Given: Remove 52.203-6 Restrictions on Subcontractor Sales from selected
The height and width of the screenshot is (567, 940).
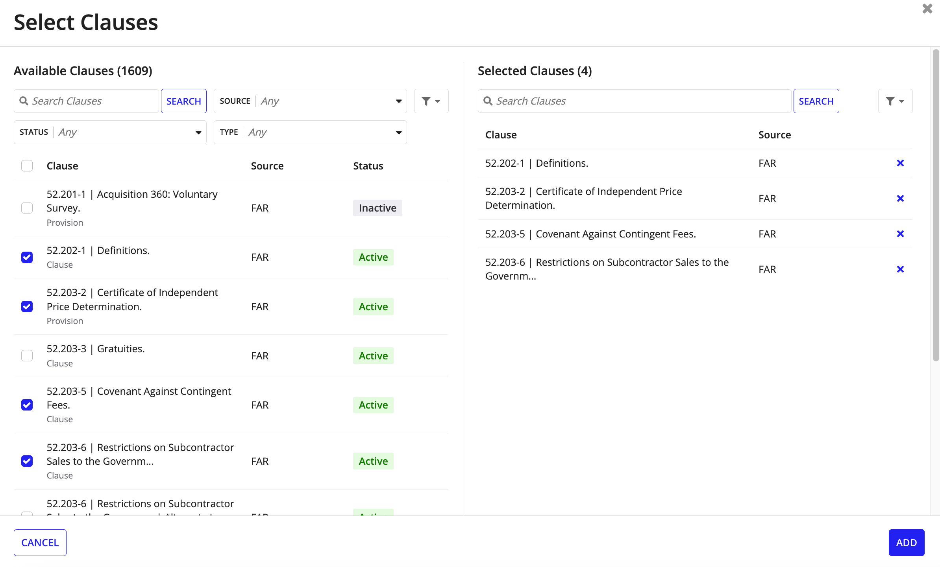Looking at the screenshot, I should pyautogui.click(x=900, y=269).
